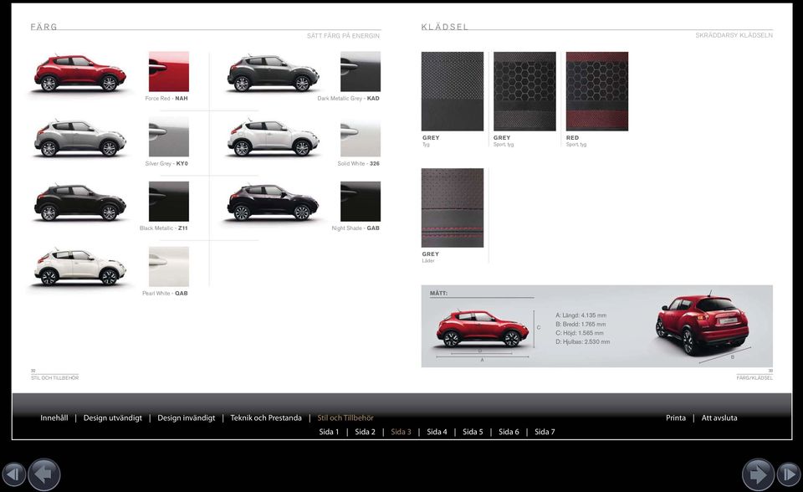This screenshot has width=803, height=492.
Task: Click the Solid White car image
Action: coord(273,138)
